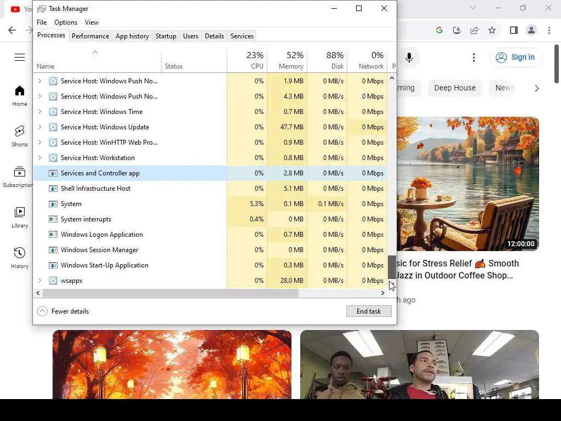Switch to the Startup tab
This screenshot has height=421, width=561.
click(166, 36)
